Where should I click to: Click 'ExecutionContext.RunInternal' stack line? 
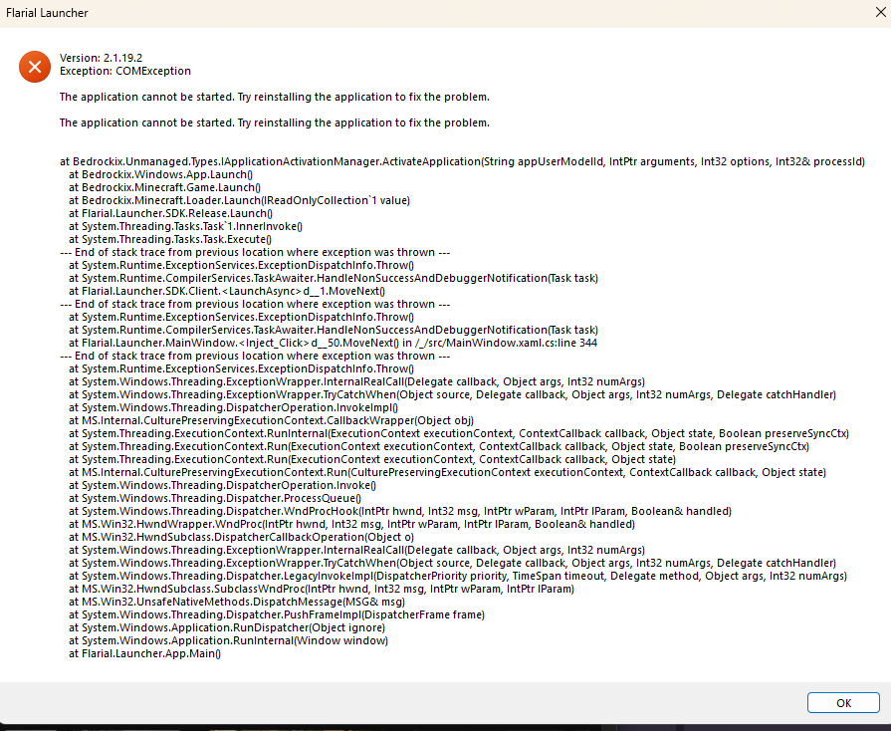(x=459, y=433)
